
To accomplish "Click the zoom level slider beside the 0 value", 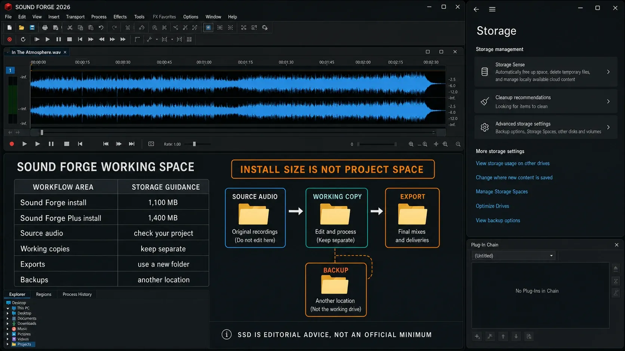I will click(x=377, y=144).
